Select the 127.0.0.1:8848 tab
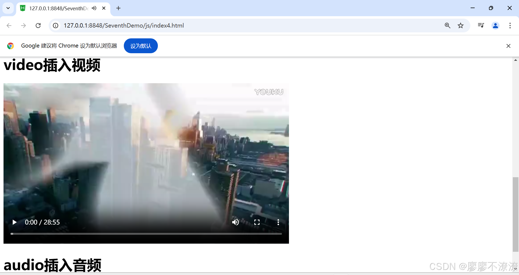 (x=59, y=8)
